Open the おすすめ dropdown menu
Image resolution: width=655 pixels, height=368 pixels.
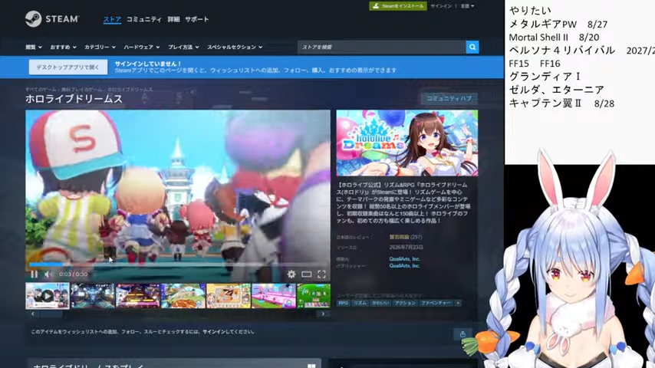coord(63,48)
